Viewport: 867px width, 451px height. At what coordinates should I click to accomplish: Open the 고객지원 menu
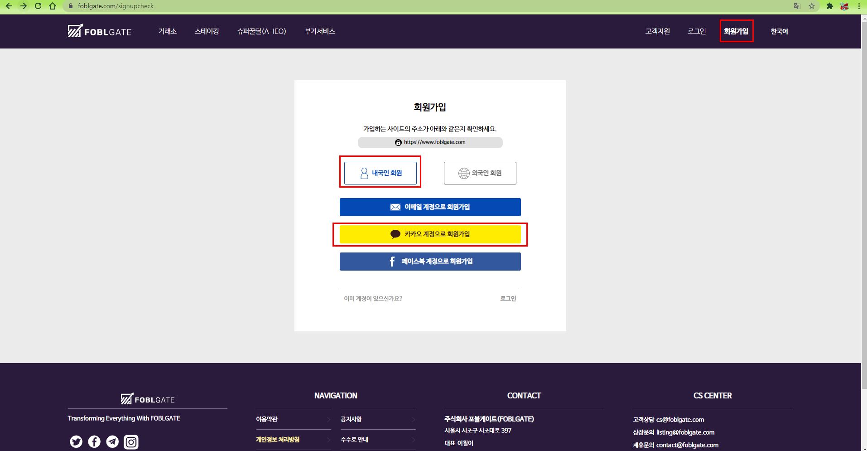tap(658, 31)
